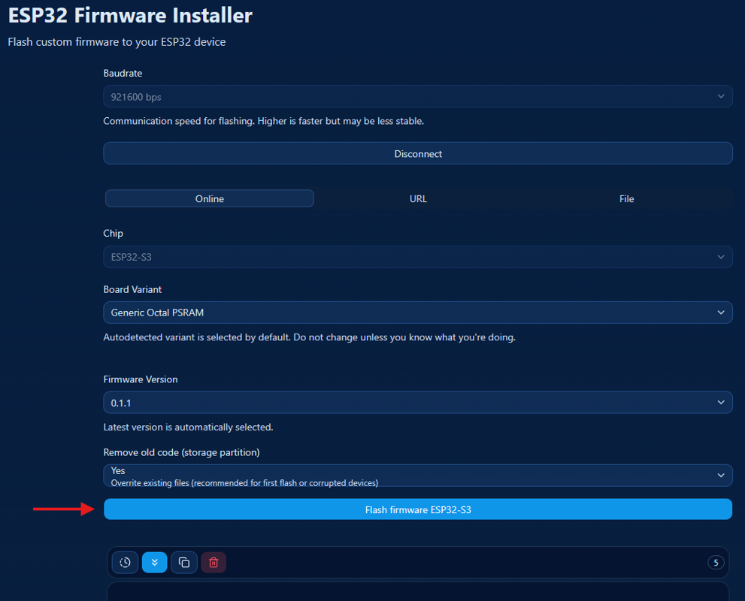Click the ESP32 Firmware Installer heading

click(x=130, y=16)
